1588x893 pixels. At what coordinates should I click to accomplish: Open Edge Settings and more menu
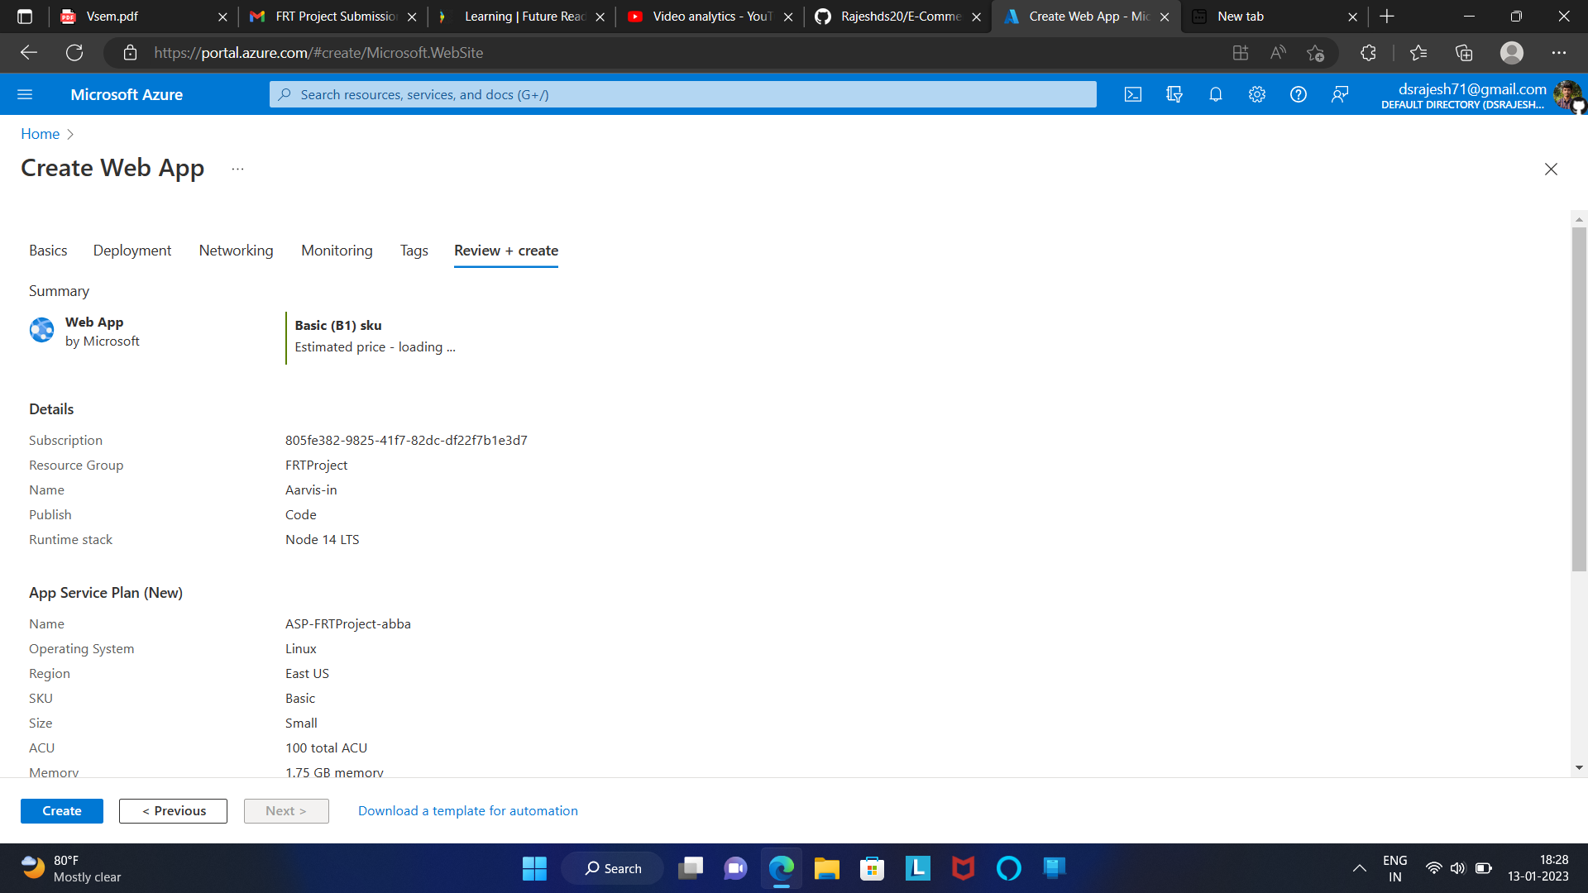(1559, 53)
